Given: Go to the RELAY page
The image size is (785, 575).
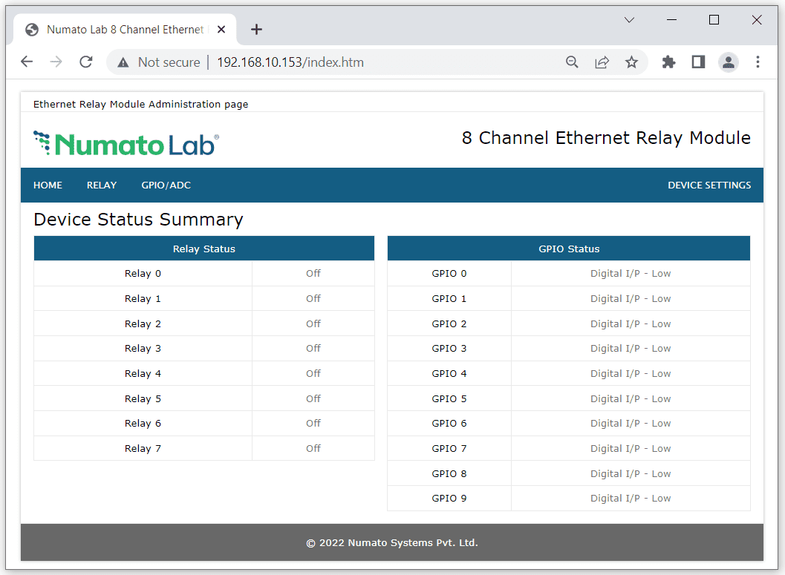Looking at the screenshot, I should [102, 185].
